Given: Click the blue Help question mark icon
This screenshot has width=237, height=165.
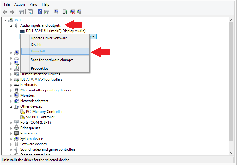Looking at the screenshot, I should [x=39, y=12].
